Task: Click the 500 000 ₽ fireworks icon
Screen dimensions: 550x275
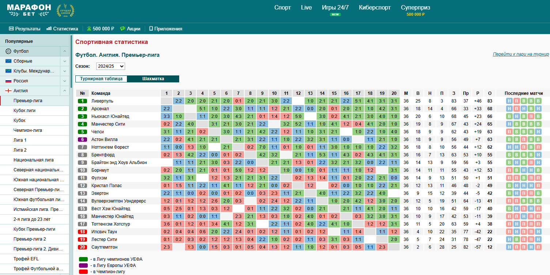Action: coord(89,29)
